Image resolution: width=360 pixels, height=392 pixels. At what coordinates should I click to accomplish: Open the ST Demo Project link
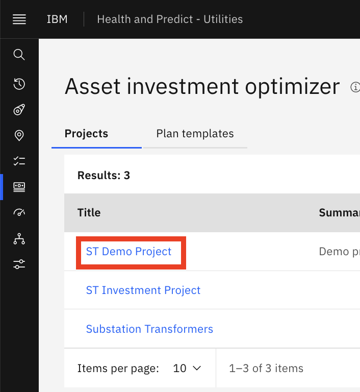tap(128, 252)
